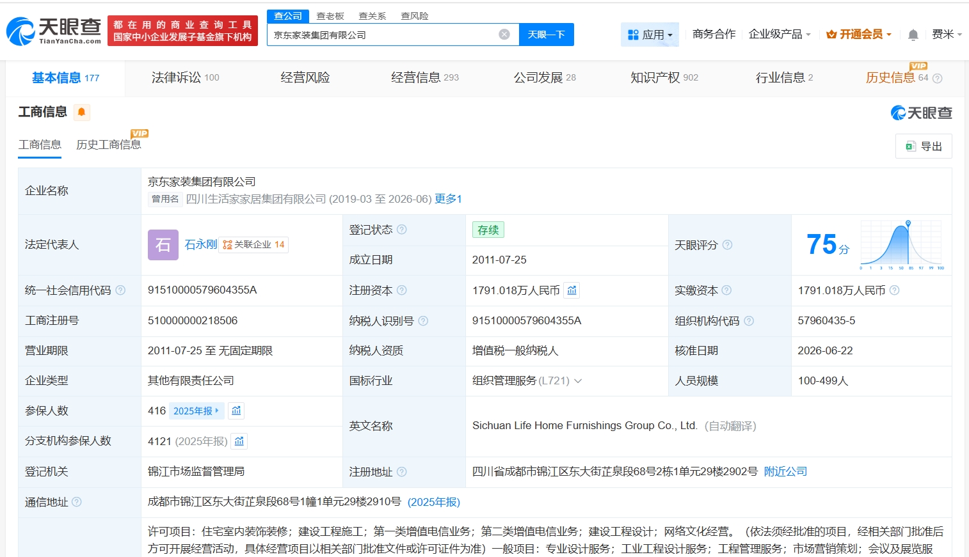Click the credit code 91510000579604355A under 统一社会信用代码
The image size is (969, 557).
point(202,290)
